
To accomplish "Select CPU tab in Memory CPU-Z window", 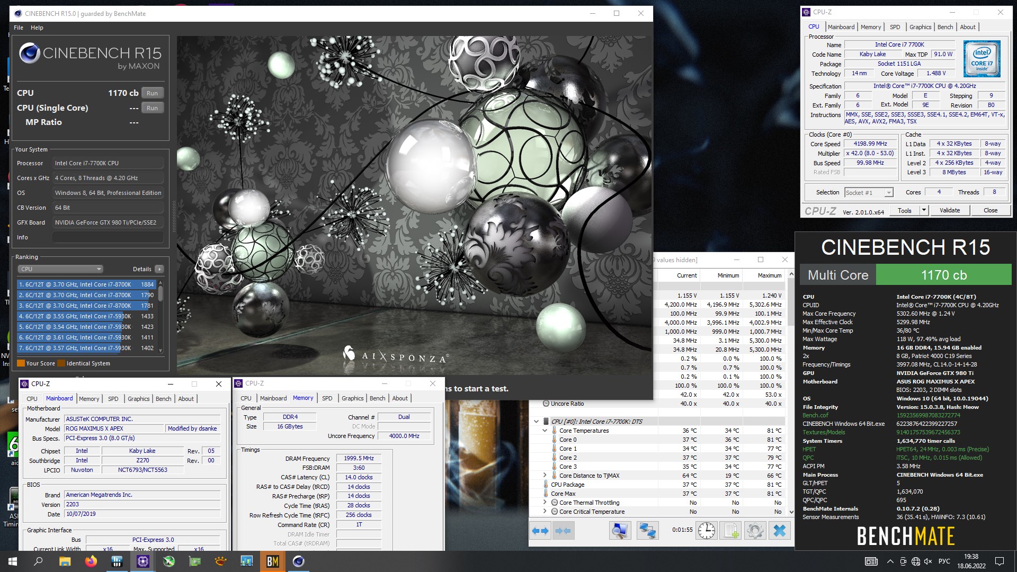I will click(246, 398).
